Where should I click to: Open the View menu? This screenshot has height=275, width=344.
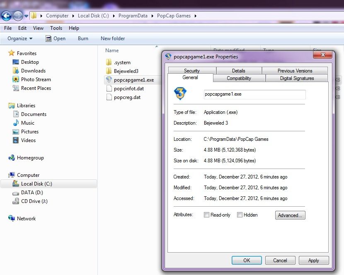38,28
